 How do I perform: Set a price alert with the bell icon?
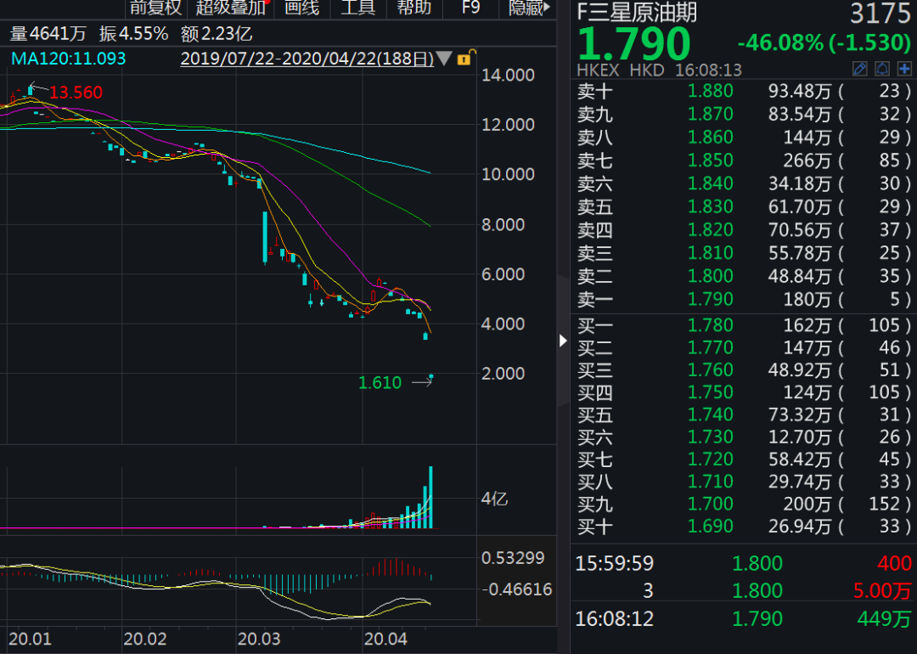882,69
